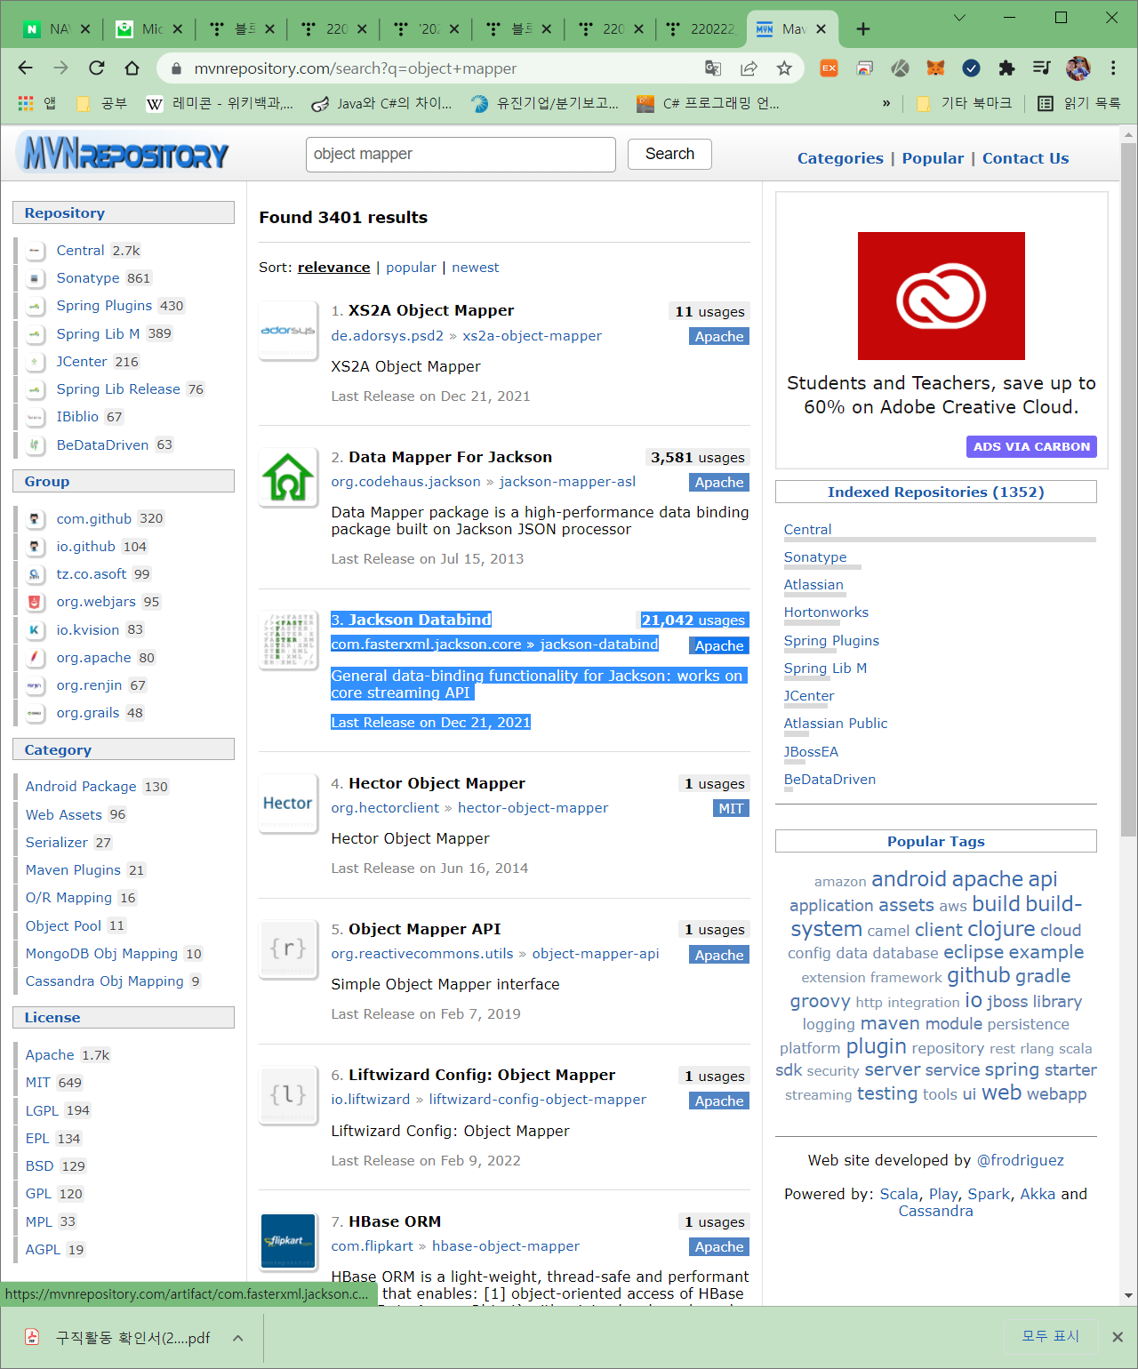Open the media control playlist icon
Screen dimensions: 1138x1369
(x=1042, y=68)
